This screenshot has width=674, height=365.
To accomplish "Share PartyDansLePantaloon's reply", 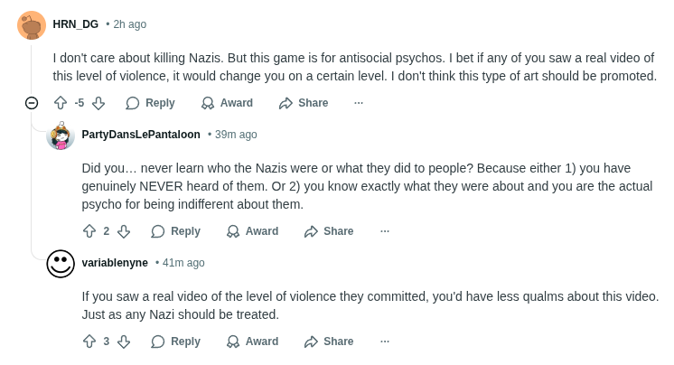I will (329, 231).
